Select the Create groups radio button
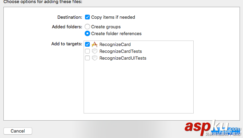Viewport: 243px width, 138px height. pyautogui.click(x=87, y=27)
